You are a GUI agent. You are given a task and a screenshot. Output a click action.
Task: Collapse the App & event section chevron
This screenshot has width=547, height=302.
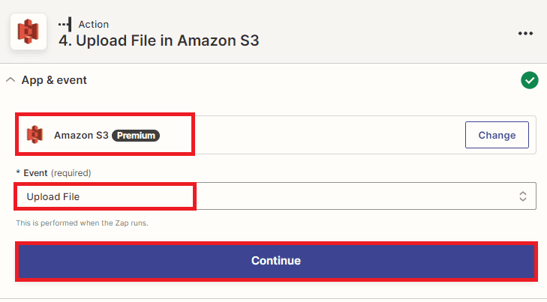[11, 80]
